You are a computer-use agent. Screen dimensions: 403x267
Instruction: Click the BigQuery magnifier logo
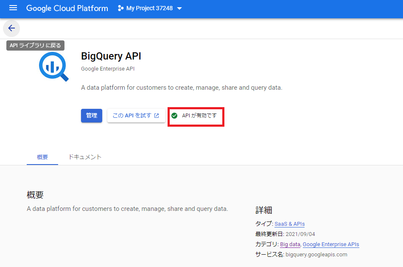tap(54, 66)
